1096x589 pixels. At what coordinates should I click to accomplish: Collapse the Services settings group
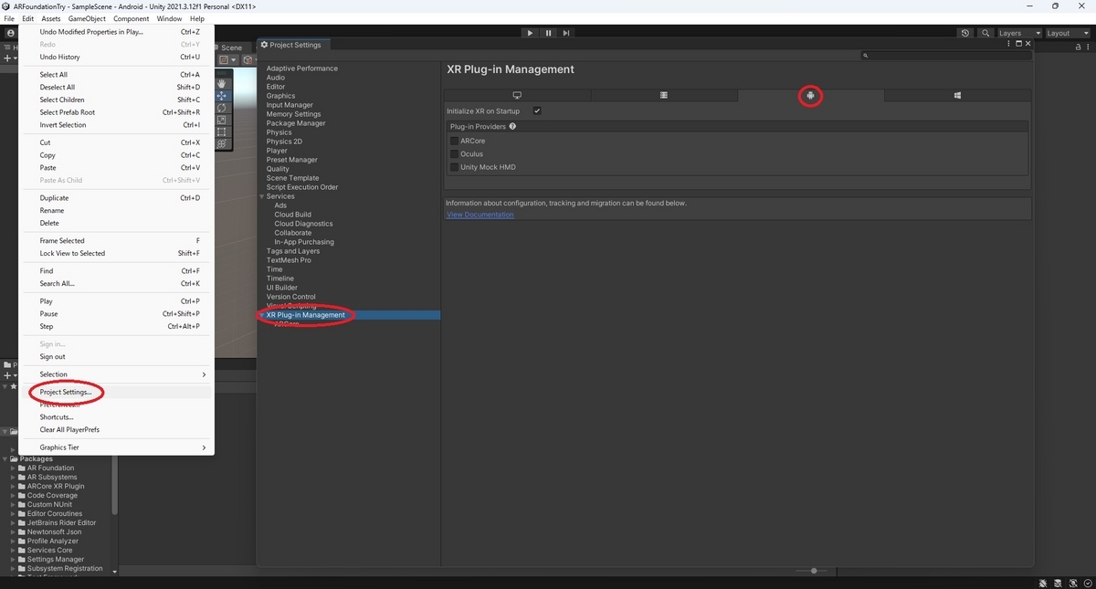(x=262, y=196)
